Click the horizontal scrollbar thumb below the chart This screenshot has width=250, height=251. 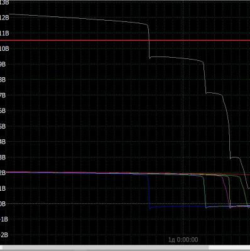[106, 248]
